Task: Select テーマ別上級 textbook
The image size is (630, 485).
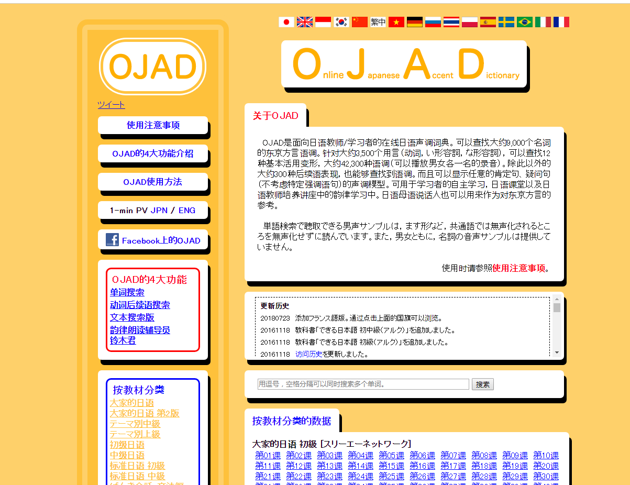Action: [x=135, y=434]
